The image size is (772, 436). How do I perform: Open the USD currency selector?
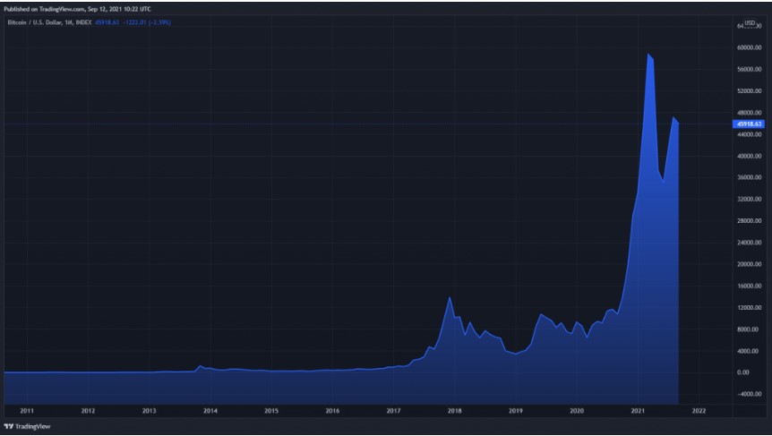750,22
